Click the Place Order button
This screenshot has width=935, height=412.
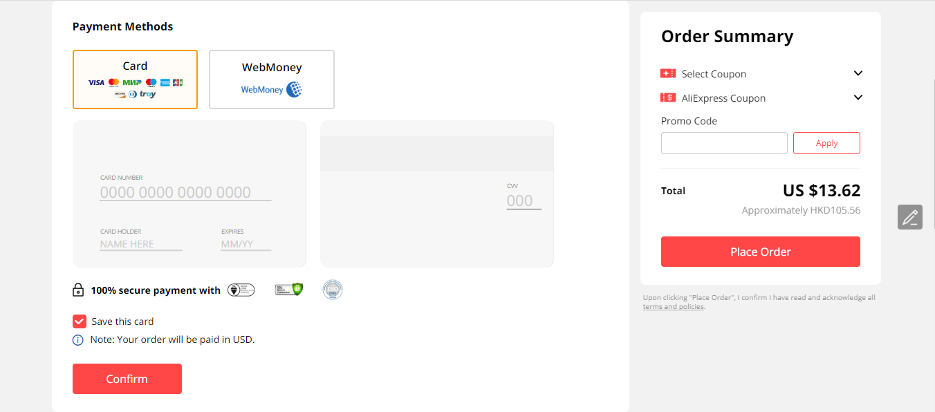[761, 252]
